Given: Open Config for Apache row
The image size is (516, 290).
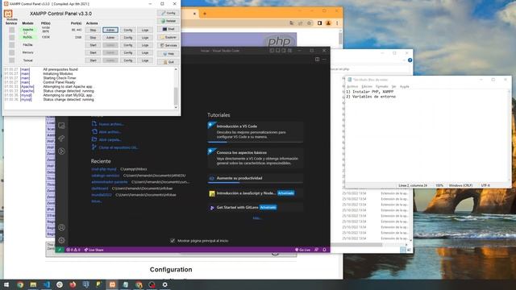Looking at the screenshot, I should [127, 30].
